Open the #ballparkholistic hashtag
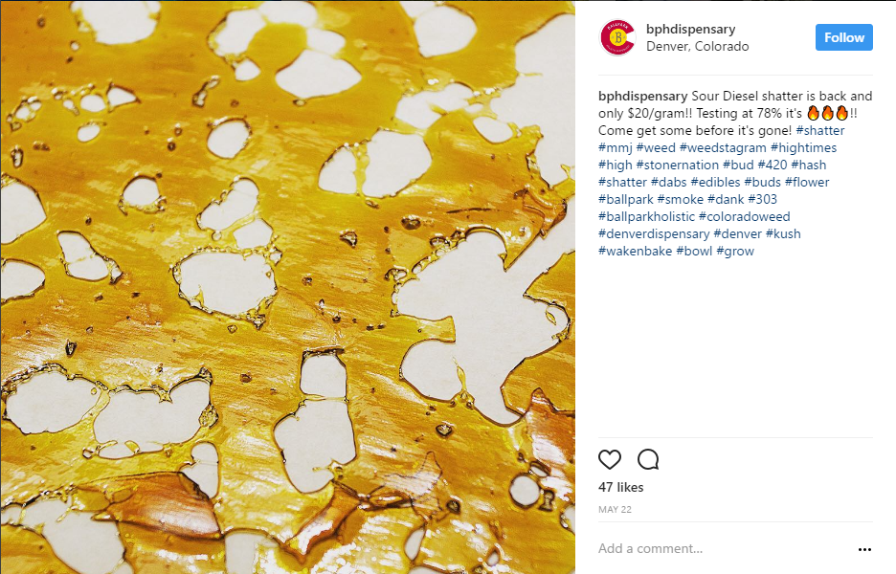 [x=646, y=217]
